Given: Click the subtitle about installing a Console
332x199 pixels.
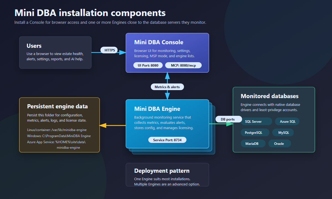Looking at the screenshot, I should click(x=110, y=22).
